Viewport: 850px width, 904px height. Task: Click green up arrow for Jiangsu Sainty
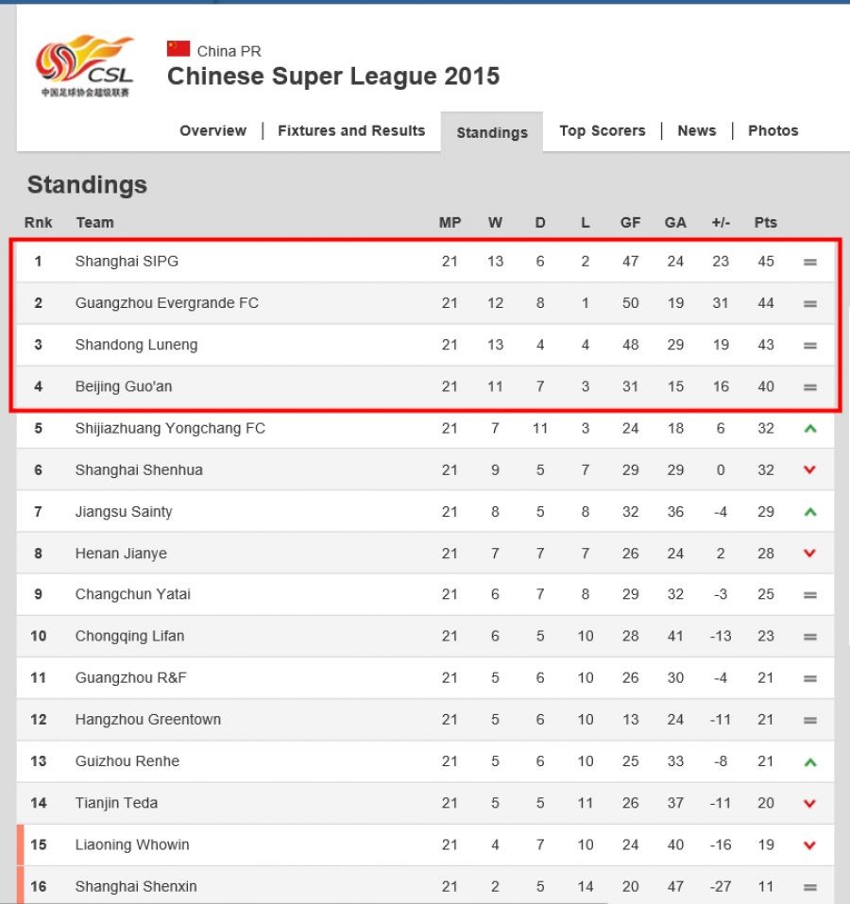click(809, 512)
